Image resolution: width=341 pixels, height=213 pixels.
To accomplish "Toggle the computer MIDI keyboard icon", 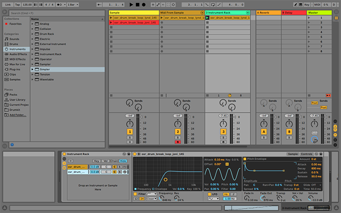I will click(301, 4).
